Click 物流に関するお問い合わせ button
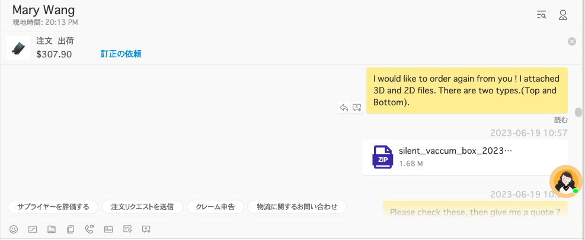Viewport: 585px width, 240px height. (x=297, y=207)
